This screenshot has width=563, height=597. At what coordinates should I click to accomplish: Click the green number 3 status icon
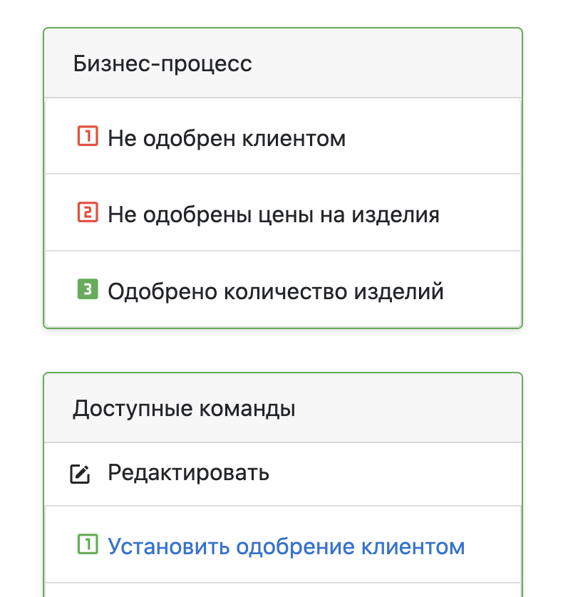click(86, 290)
